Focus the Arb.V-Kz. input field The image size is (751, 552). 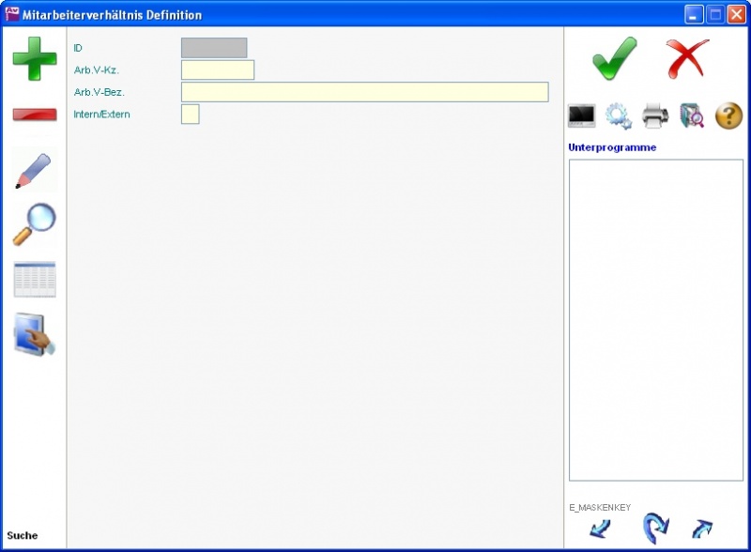[x=217, y=70]
